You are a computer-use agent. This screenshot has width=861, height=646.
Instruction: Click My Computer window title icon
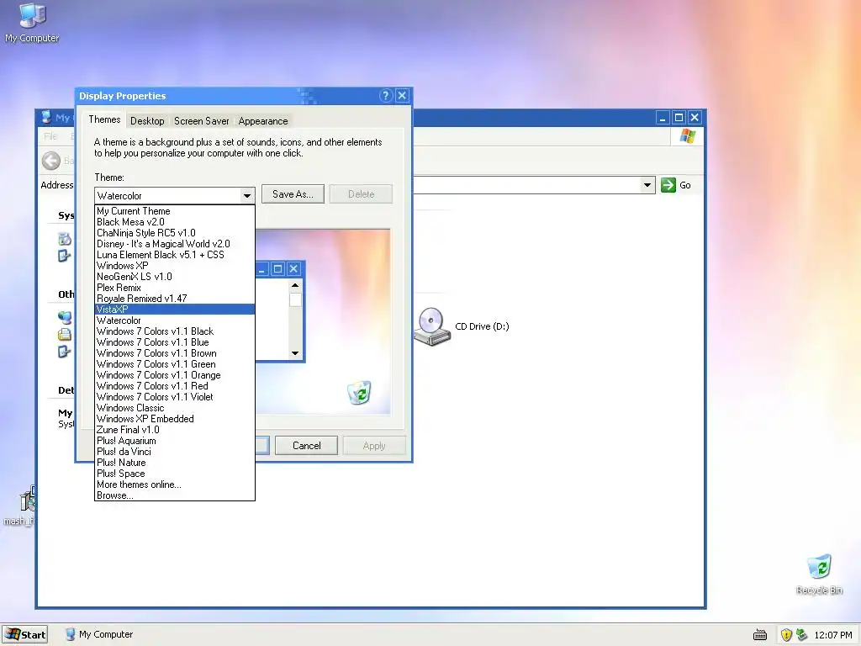tap(47, 117)
